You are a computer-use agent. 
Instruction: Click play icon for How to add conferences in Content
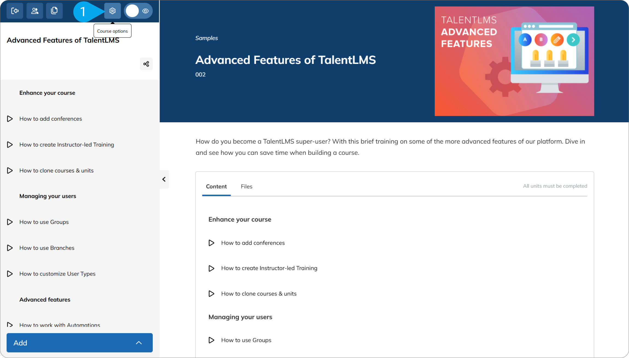coord(211,243)
